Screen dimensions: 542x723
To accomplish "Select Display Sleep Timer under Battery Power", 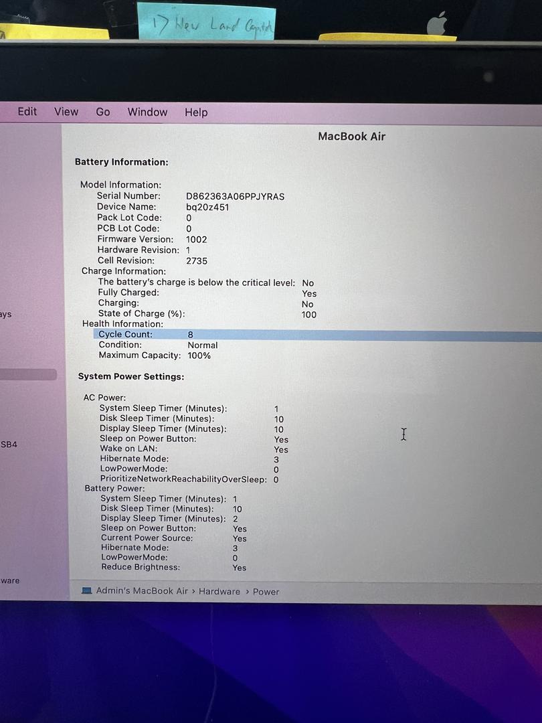I will pos(164,518).
